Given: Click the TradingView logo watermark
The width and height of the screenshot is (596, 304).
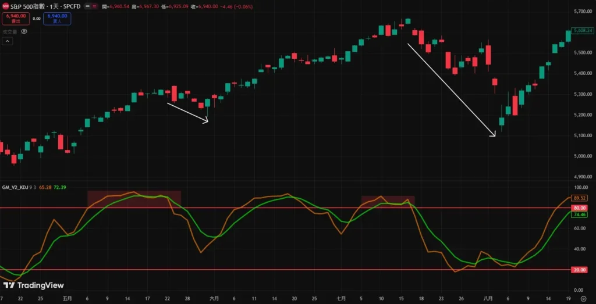Looking at the screenshot, I should click(33, 285).
